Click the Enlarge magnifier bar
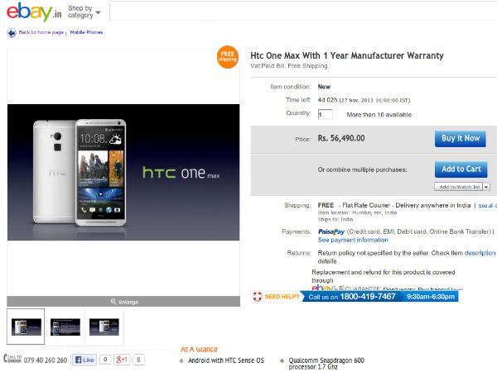The image size is (497, 372). [x=123, y=302]
